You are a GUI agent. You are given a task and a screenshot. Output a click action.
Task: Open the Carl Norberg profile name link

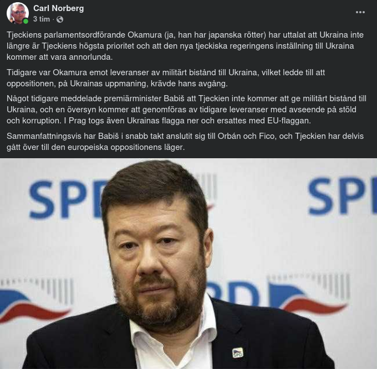pos(58,8)
